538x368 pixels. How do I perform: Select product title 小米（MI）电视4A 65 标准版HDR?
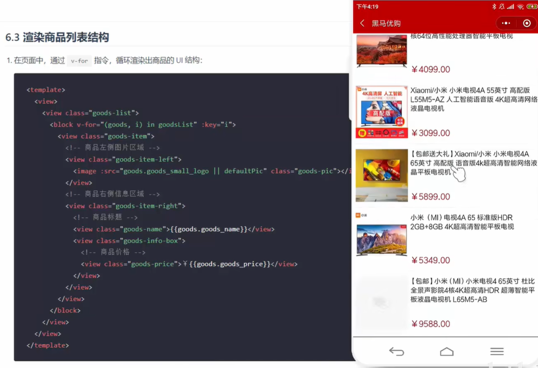pyautogui.click(x=462, y=222)
